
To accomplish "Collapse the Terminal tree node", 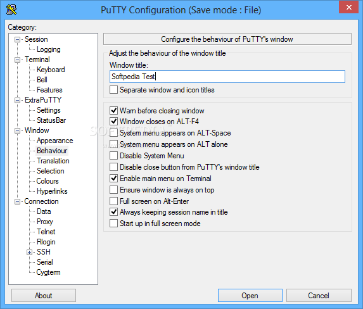I will (x=17, y=60).
